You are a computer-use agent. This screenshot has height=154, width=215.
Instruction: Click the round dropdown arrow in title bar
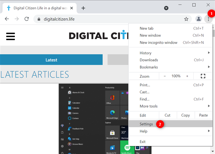166,8
